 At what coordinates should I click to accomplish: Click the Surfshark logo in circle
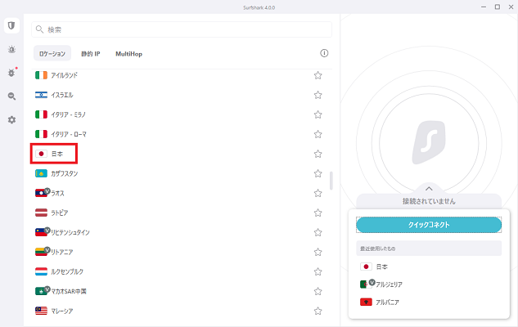[x=429, y=142]
